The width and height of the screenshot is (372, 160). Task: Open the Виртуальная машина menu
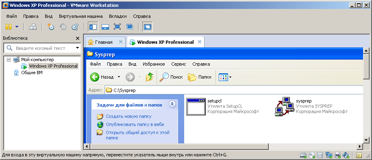pos(81,16)
